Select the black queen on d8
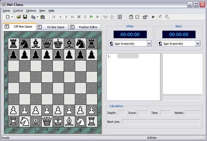Image resolution: width=207 pixels, height=141 pixels. pyautogui.click(x=47, y=44)
